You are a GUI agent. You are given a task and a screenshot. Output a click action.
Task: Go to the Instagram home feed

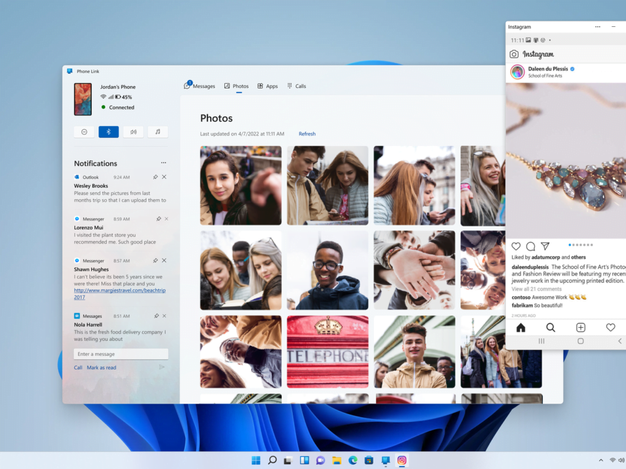[520, 327]
